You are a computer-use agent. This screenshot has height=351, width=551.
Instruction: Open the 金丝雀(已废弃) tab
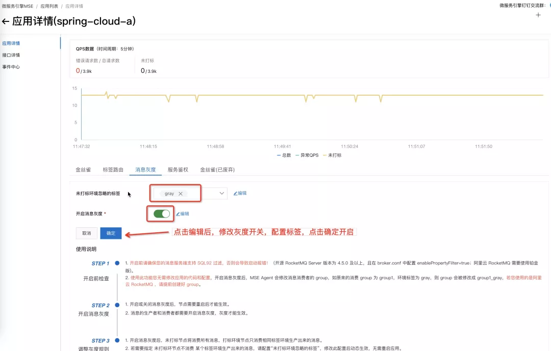point(217,170)
